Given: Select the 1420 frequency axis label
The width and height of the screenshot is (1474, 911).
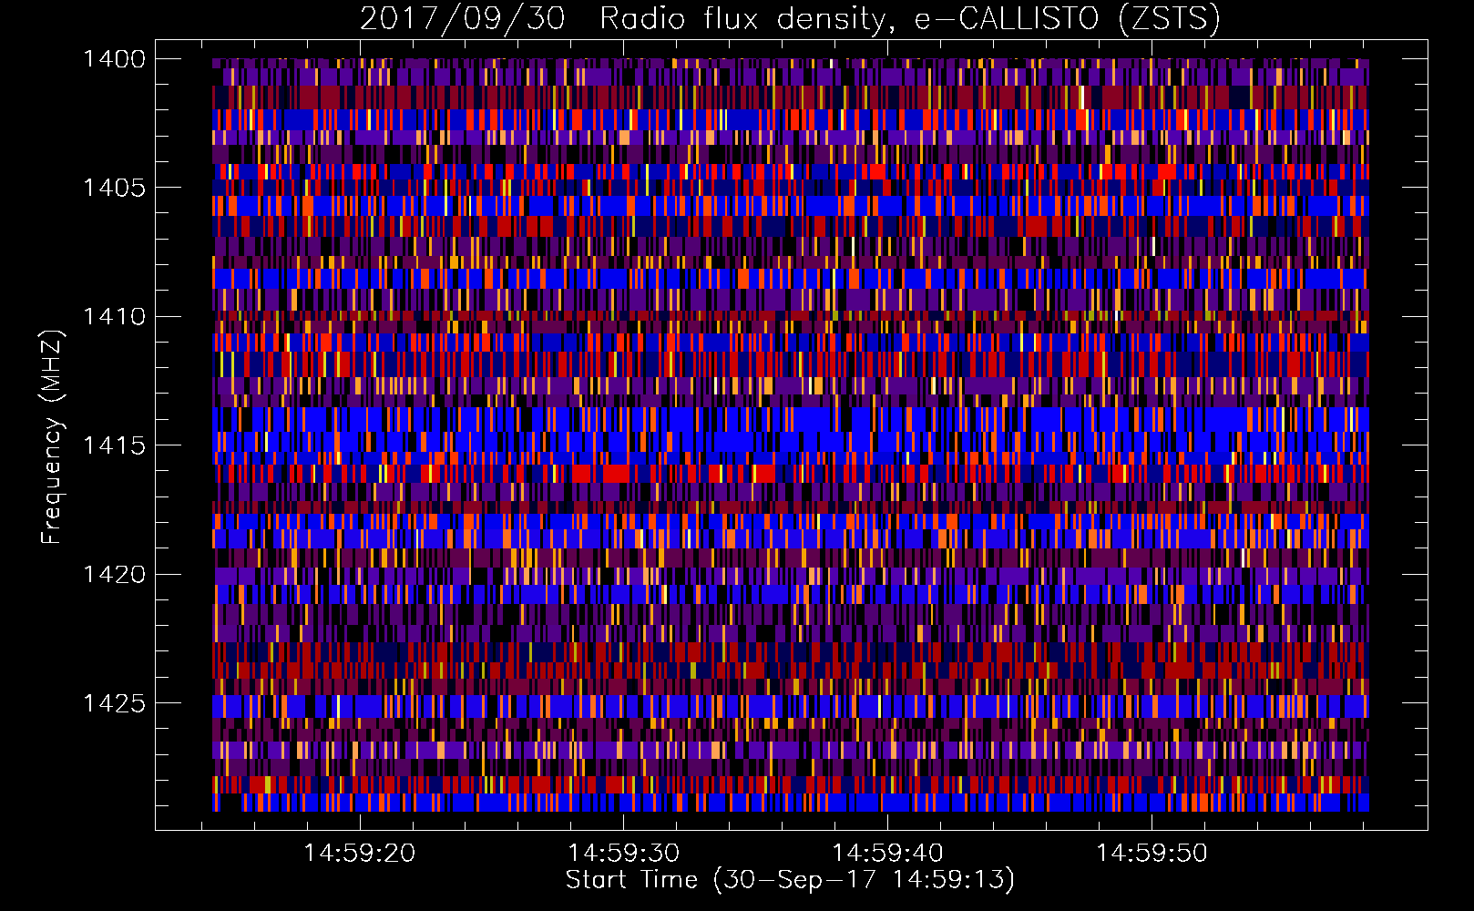Looking at the screenshot, I should (114, 575).
